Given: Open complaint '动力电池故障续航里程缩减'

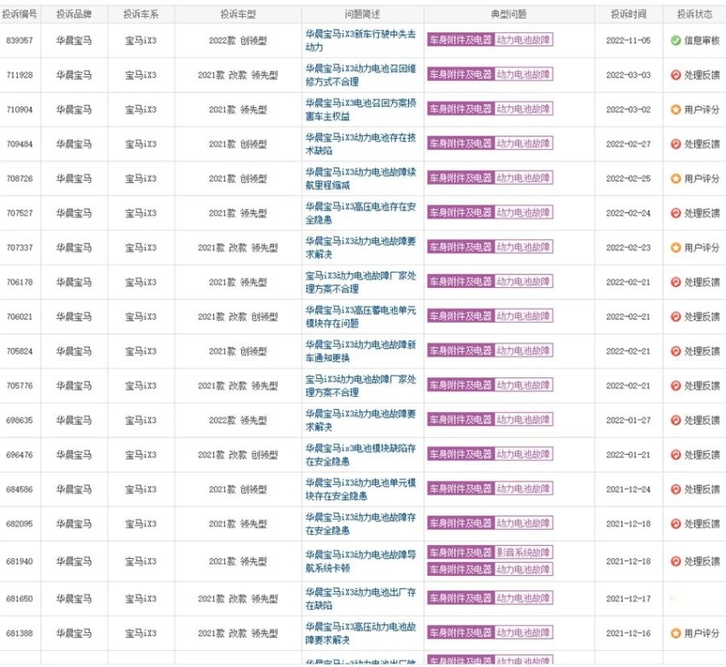Looking at the screenshot, I should (360, 179).
